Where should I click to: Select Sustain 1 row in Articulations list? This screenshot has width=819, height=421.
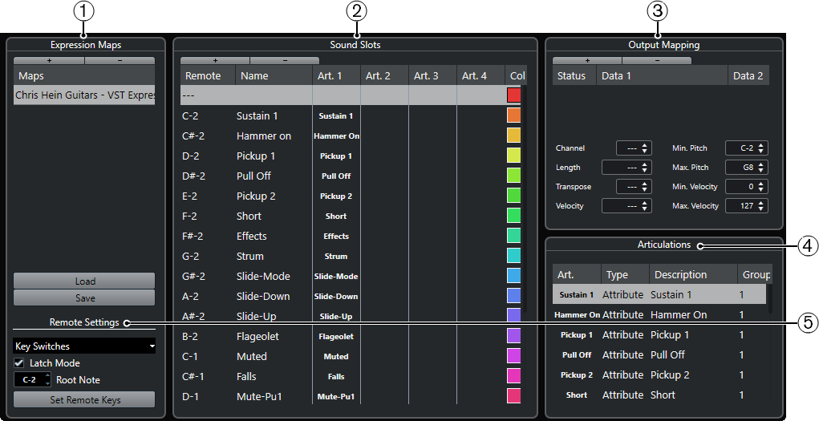659,294
